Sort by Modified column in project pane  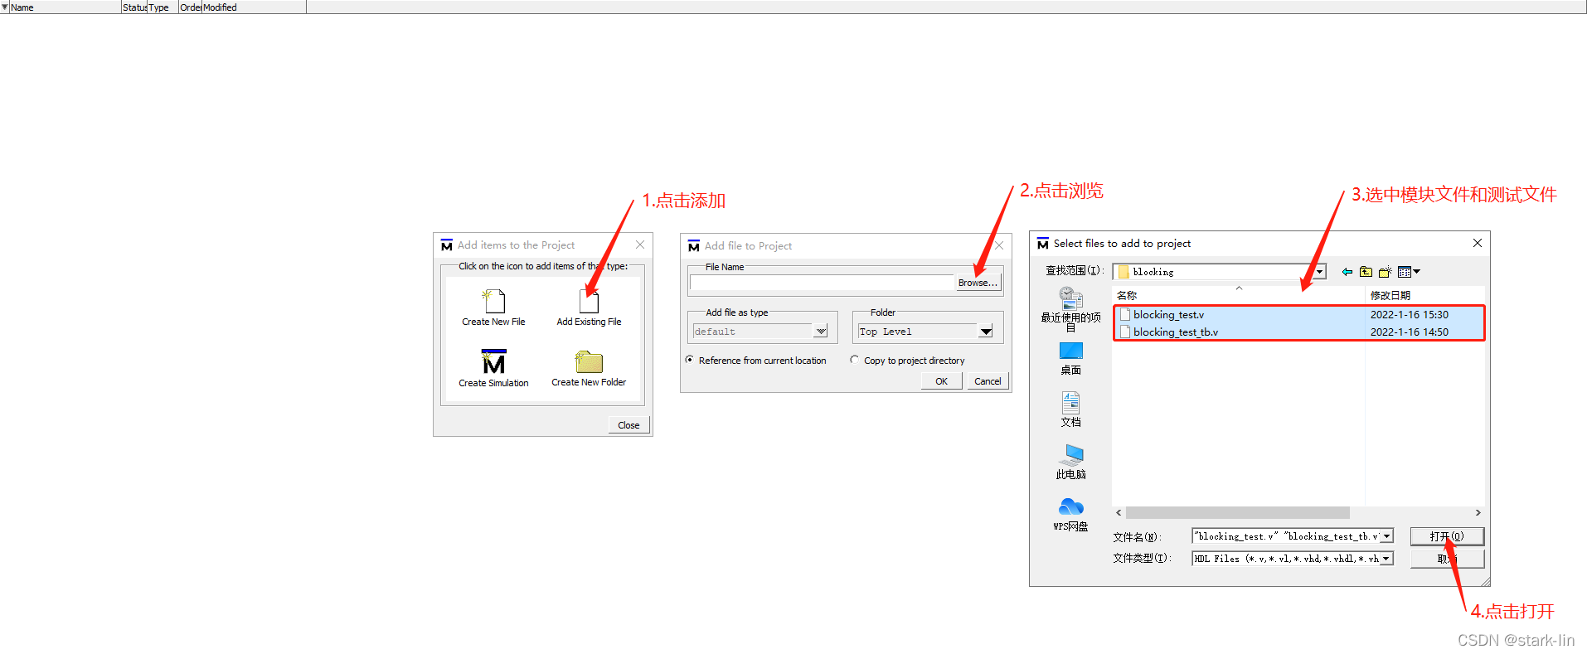click(254, 7)
